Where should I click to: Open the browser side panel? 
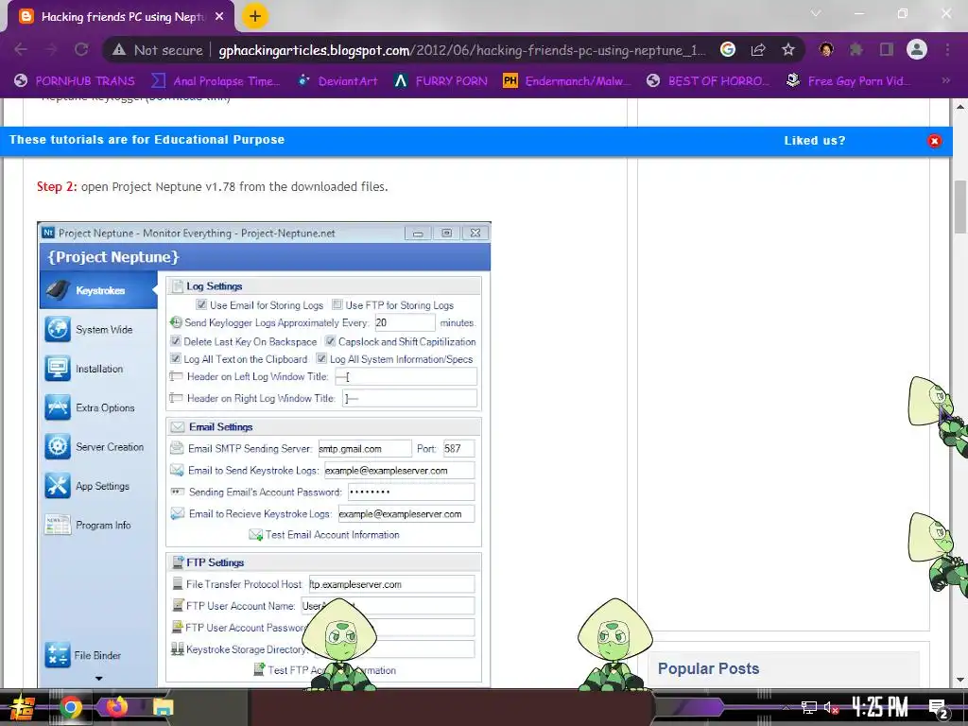point(887,49)
